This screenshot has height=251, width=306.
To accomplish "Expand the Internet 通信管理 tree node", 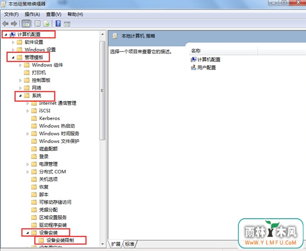I will click(28, 103).
